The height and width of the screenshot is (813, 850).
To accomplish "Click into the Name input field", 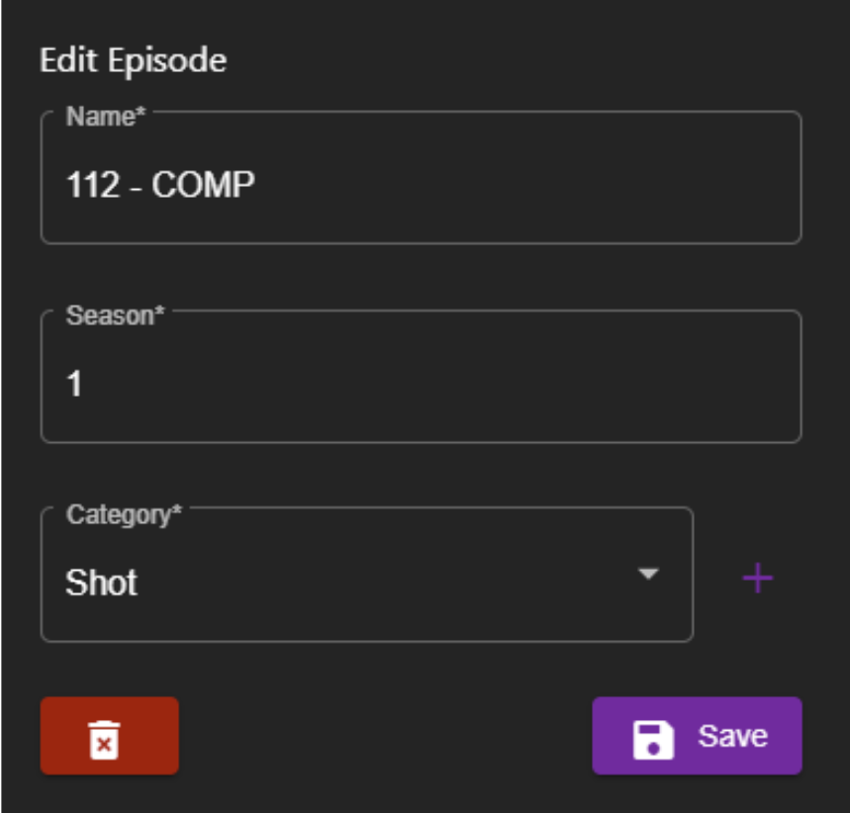I will click(421, 184).
